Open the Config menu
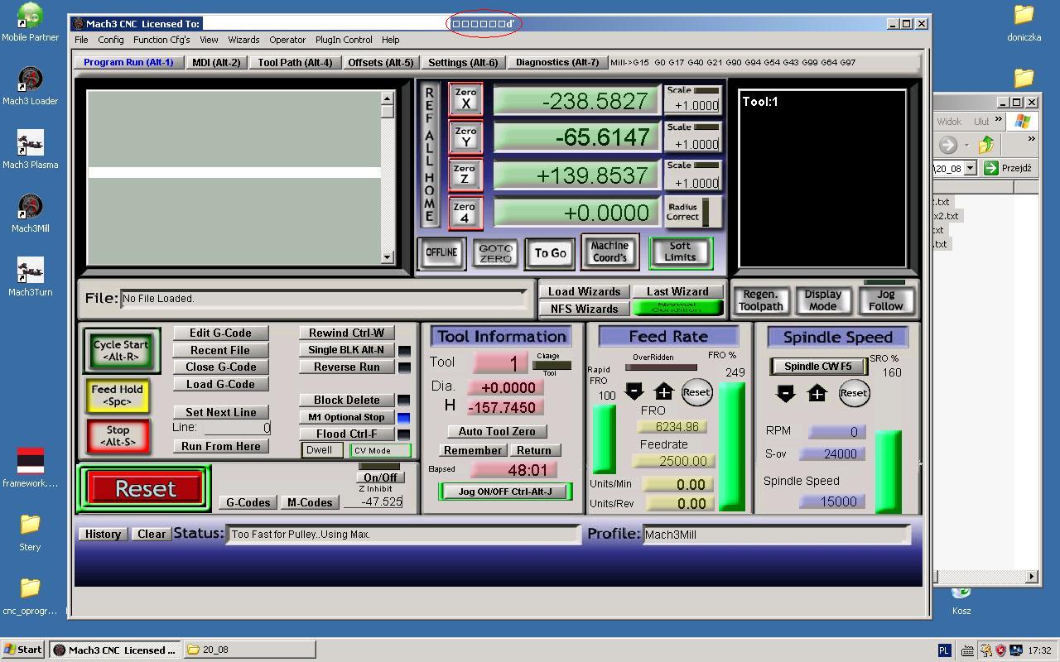Image resolution: width=1060 pixels, height=662 pixels. click(x=110, y=40)
